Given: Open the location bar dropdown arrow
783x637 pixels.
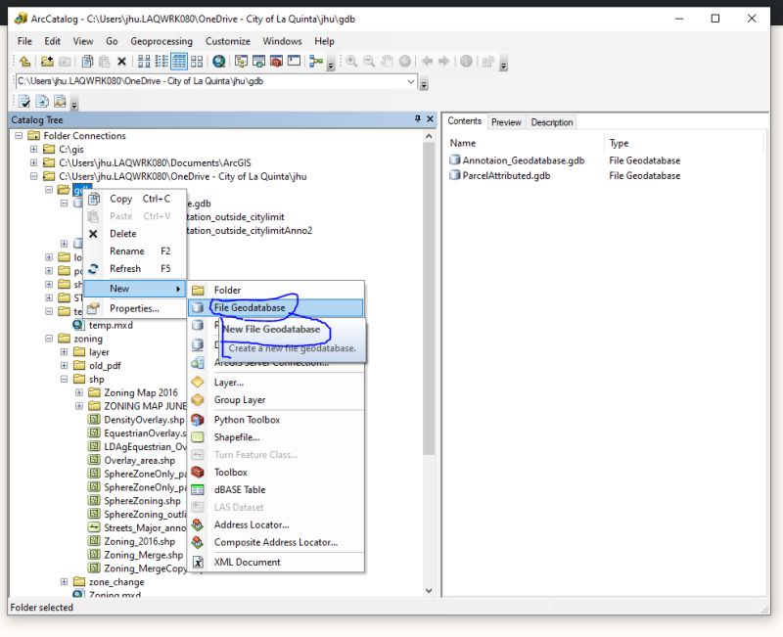Looking at the screenshot, I should click(x=412, y=81).
